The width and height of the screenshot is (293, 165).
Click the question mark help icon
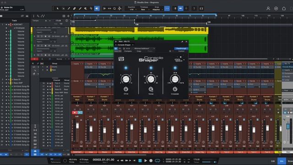[194, 8]
